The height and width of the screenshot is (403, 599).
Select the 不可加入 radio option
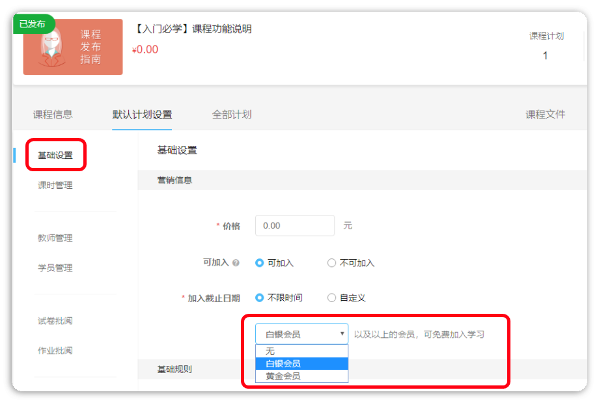pos(332,263)
